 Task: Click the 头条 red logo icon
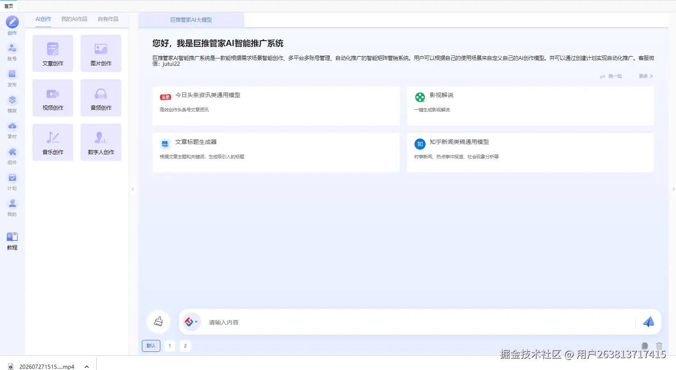[165, 97]
